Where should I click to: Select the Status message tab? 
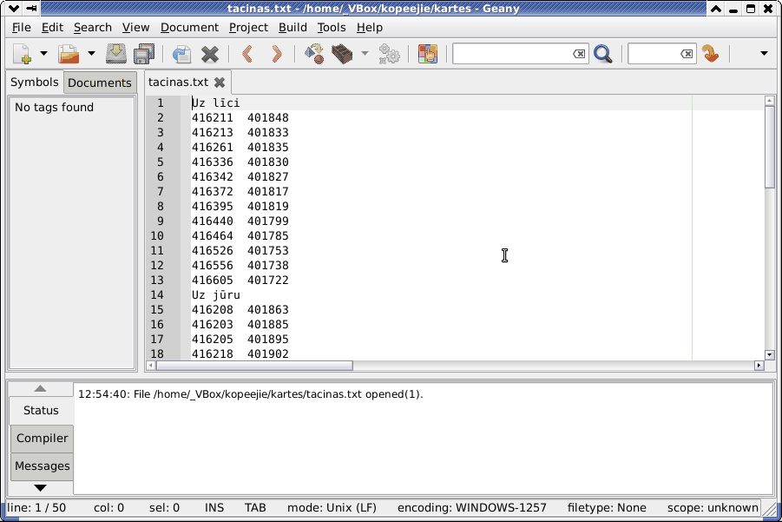41,410
